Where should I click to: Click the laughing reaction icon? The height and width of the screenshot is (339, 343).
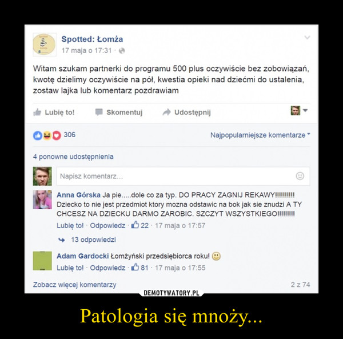click(47, 135)
